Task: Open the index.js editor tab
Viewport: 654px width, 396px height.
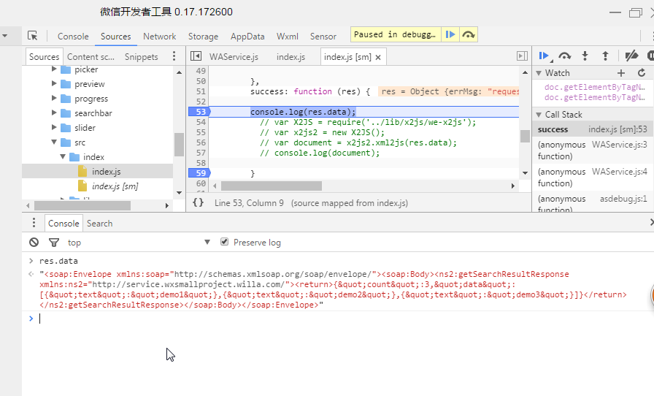Action: 291,57
